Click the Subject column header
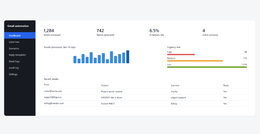This screenshot has width=260, height=134. point(105,85)
